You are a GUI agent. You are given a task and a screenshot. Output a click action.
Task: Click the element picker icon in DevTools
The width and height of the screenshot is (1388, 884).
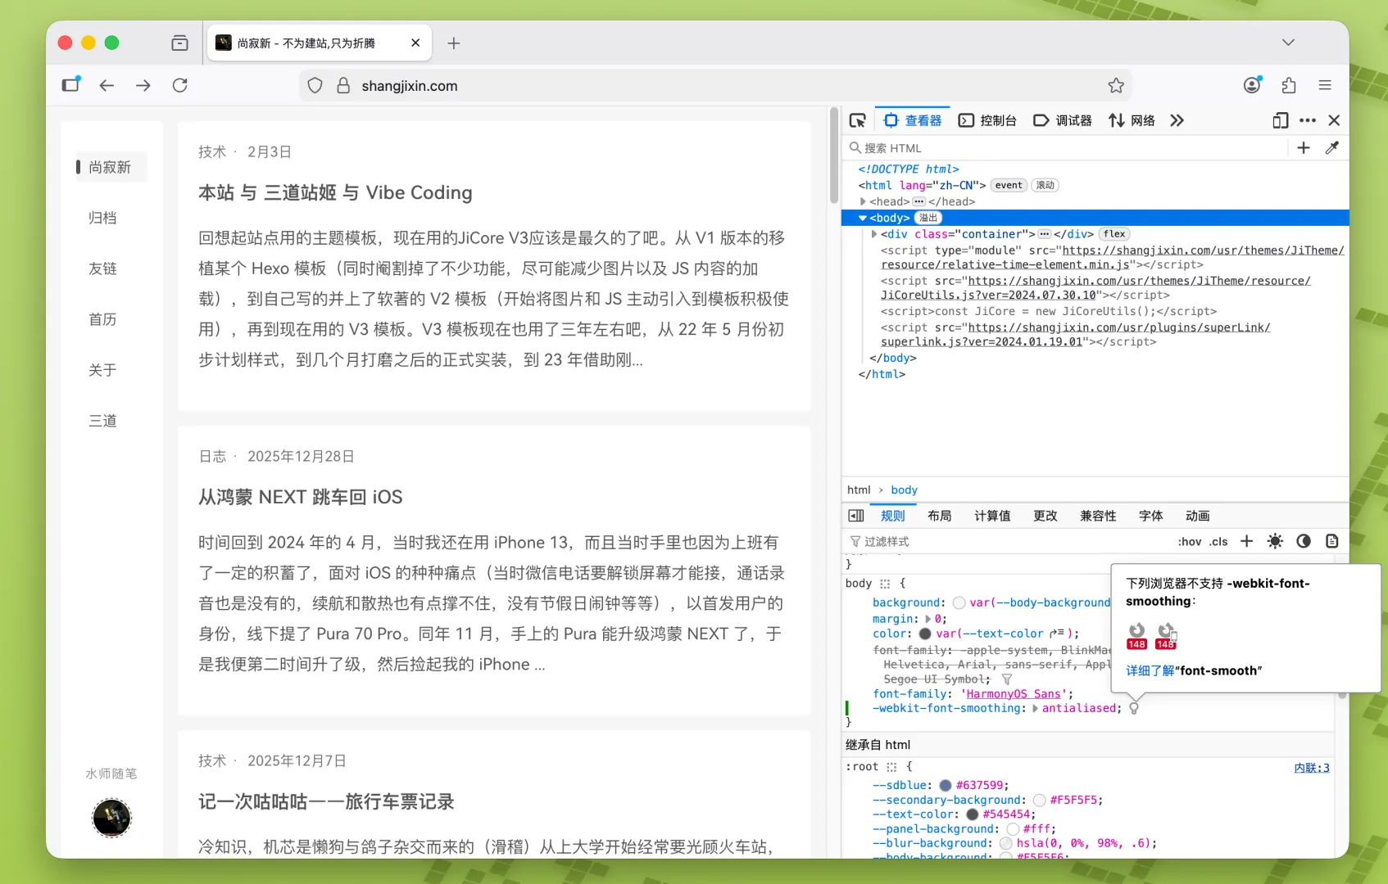[857, 120]
